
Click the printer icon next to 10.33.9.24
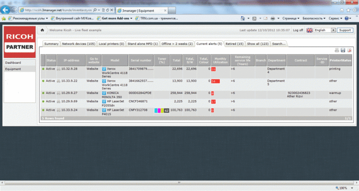(59, 110)
